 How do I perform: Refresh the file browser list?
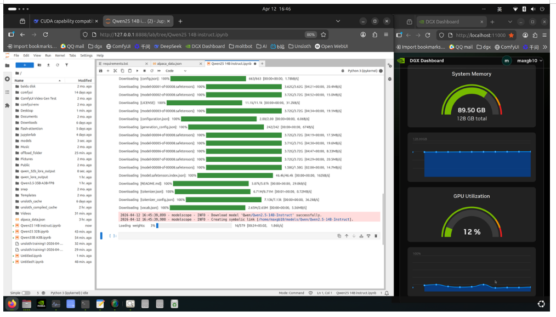(x=58, y=65)
